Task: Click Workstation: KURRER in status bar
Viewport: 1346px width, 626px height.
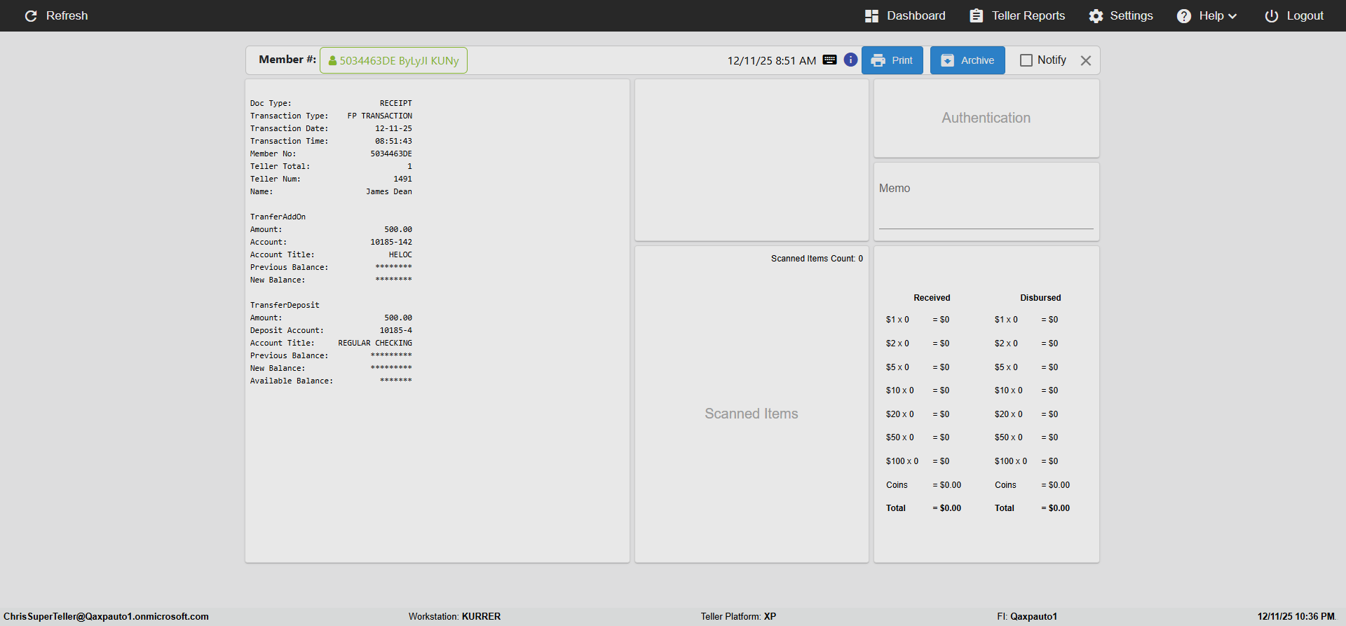Action: click(454, 616)
